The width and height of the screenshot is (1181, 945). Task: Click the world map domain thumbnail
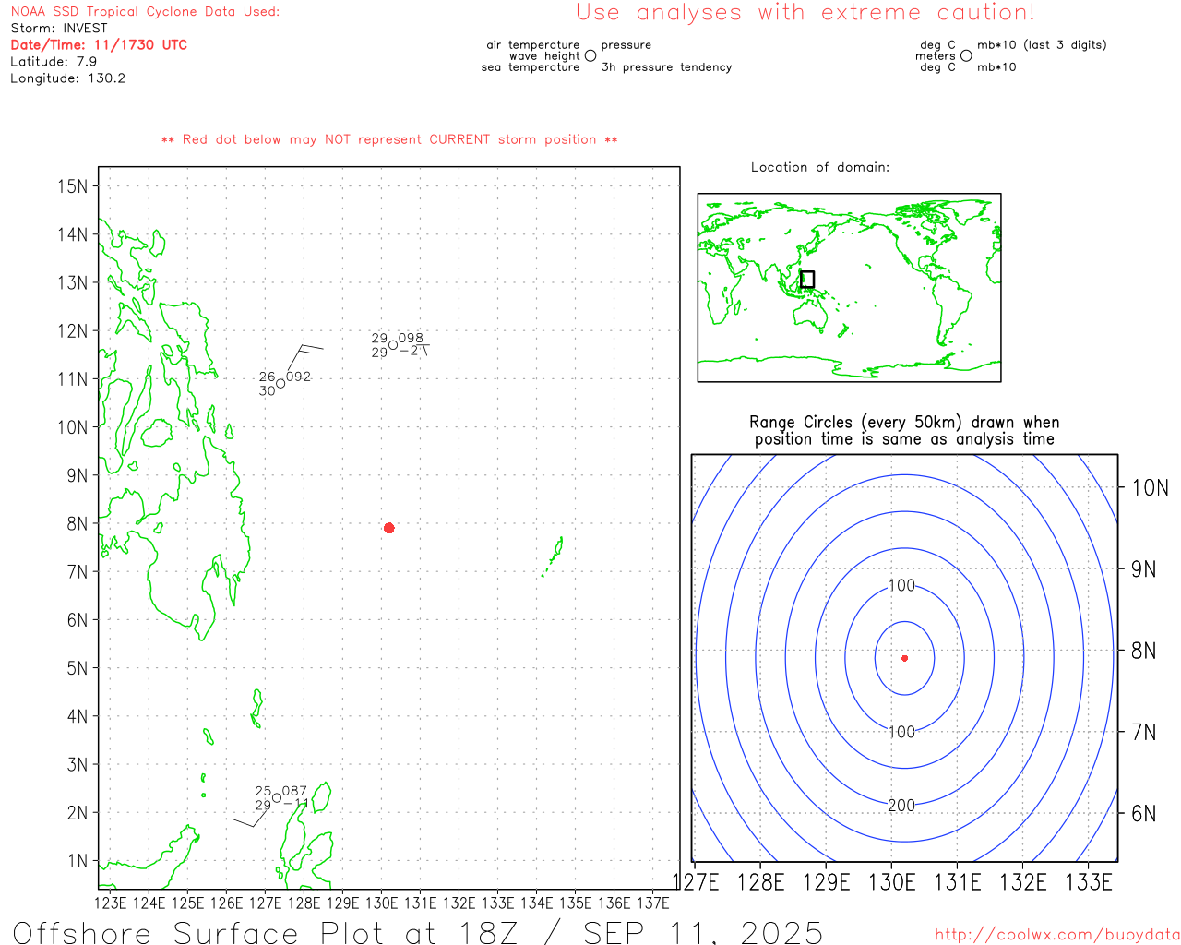tap(849, 287)
